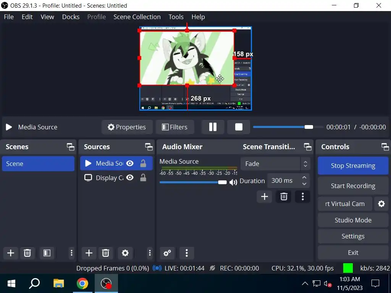Image resolution: width=391 pixels, height=293 pixels.
Task: Lock the Display Capture source
Action: point(143,178)
